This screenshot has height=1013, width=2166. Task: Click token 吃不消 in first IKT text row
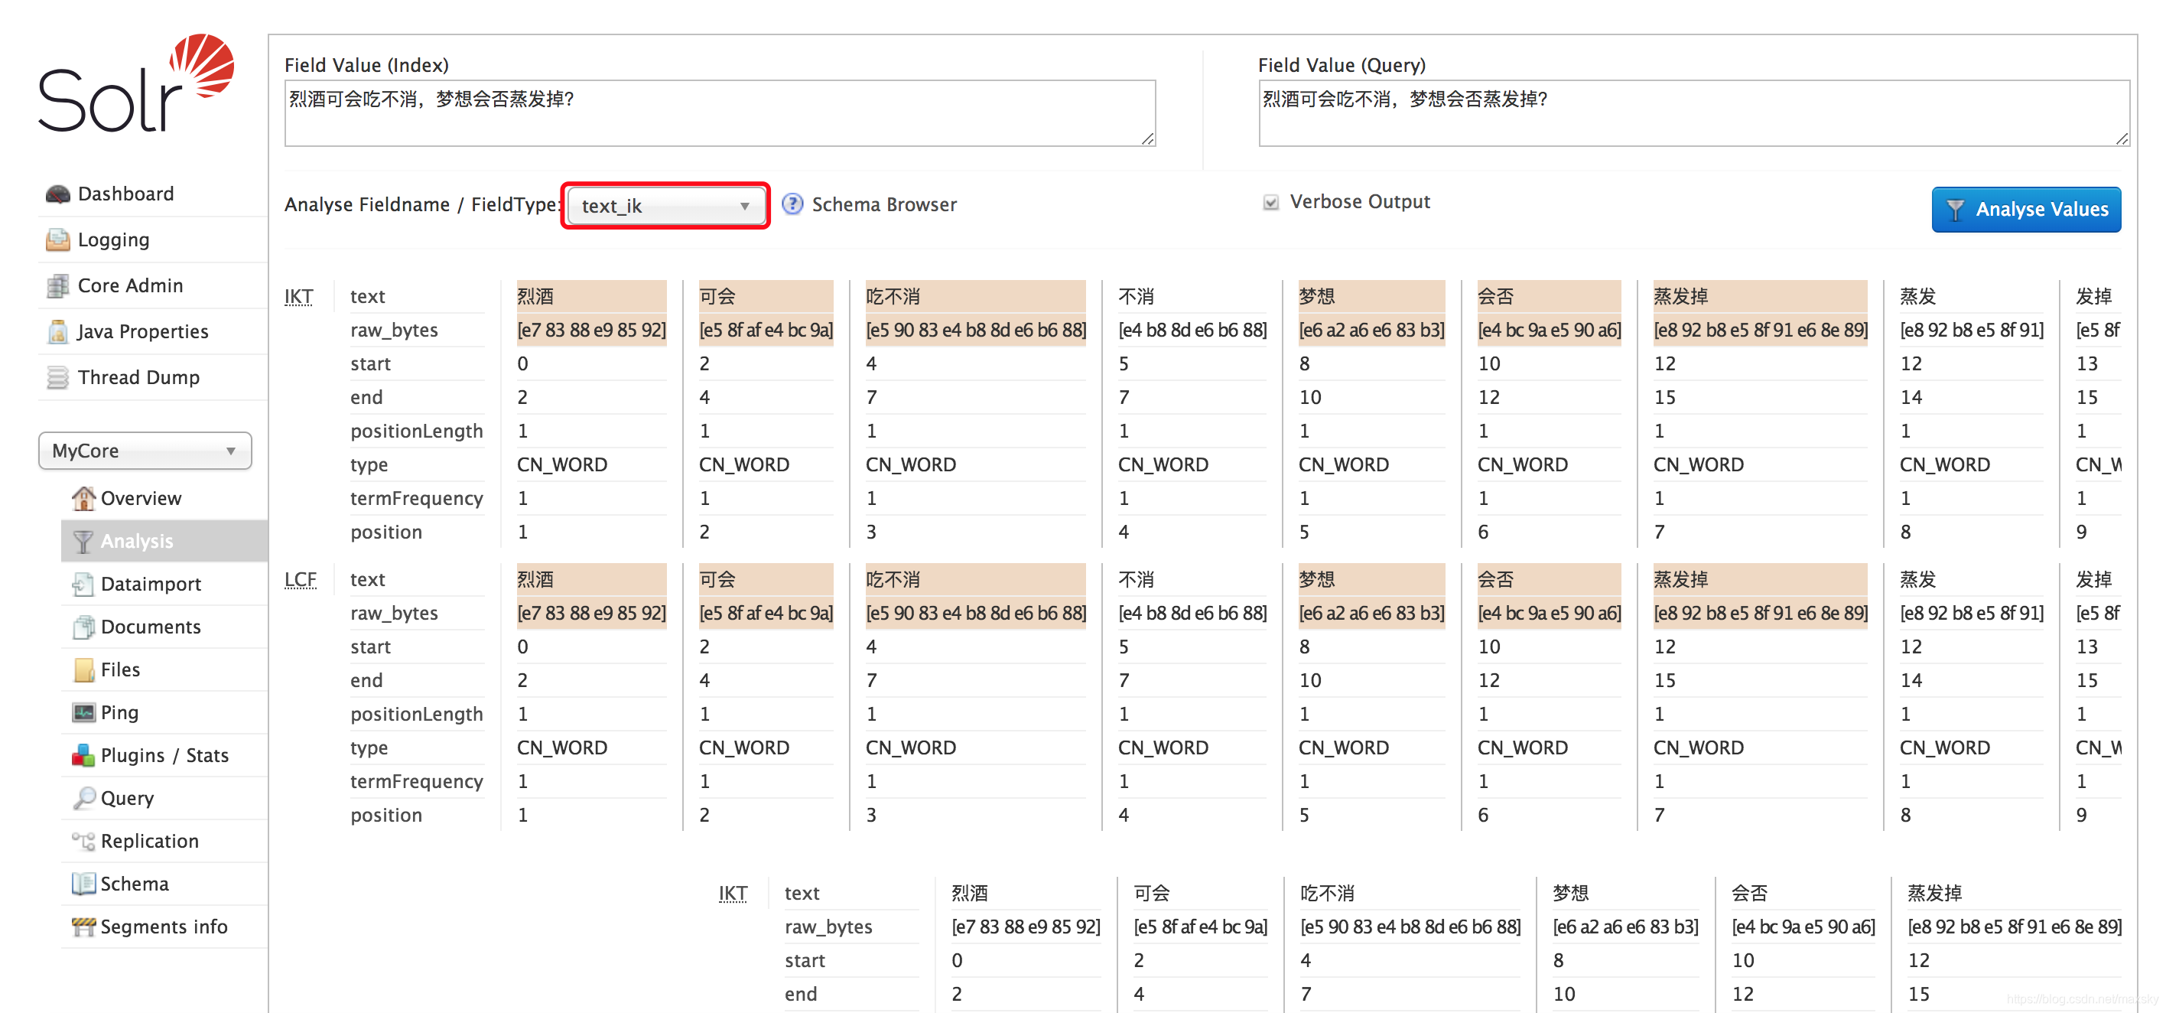(x=892, y=297)
